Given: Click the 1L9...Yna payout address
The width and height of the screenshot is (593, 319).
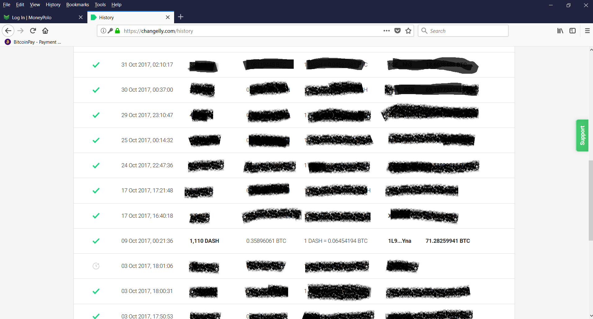Looking at the screenshot, I should [400, 241].
